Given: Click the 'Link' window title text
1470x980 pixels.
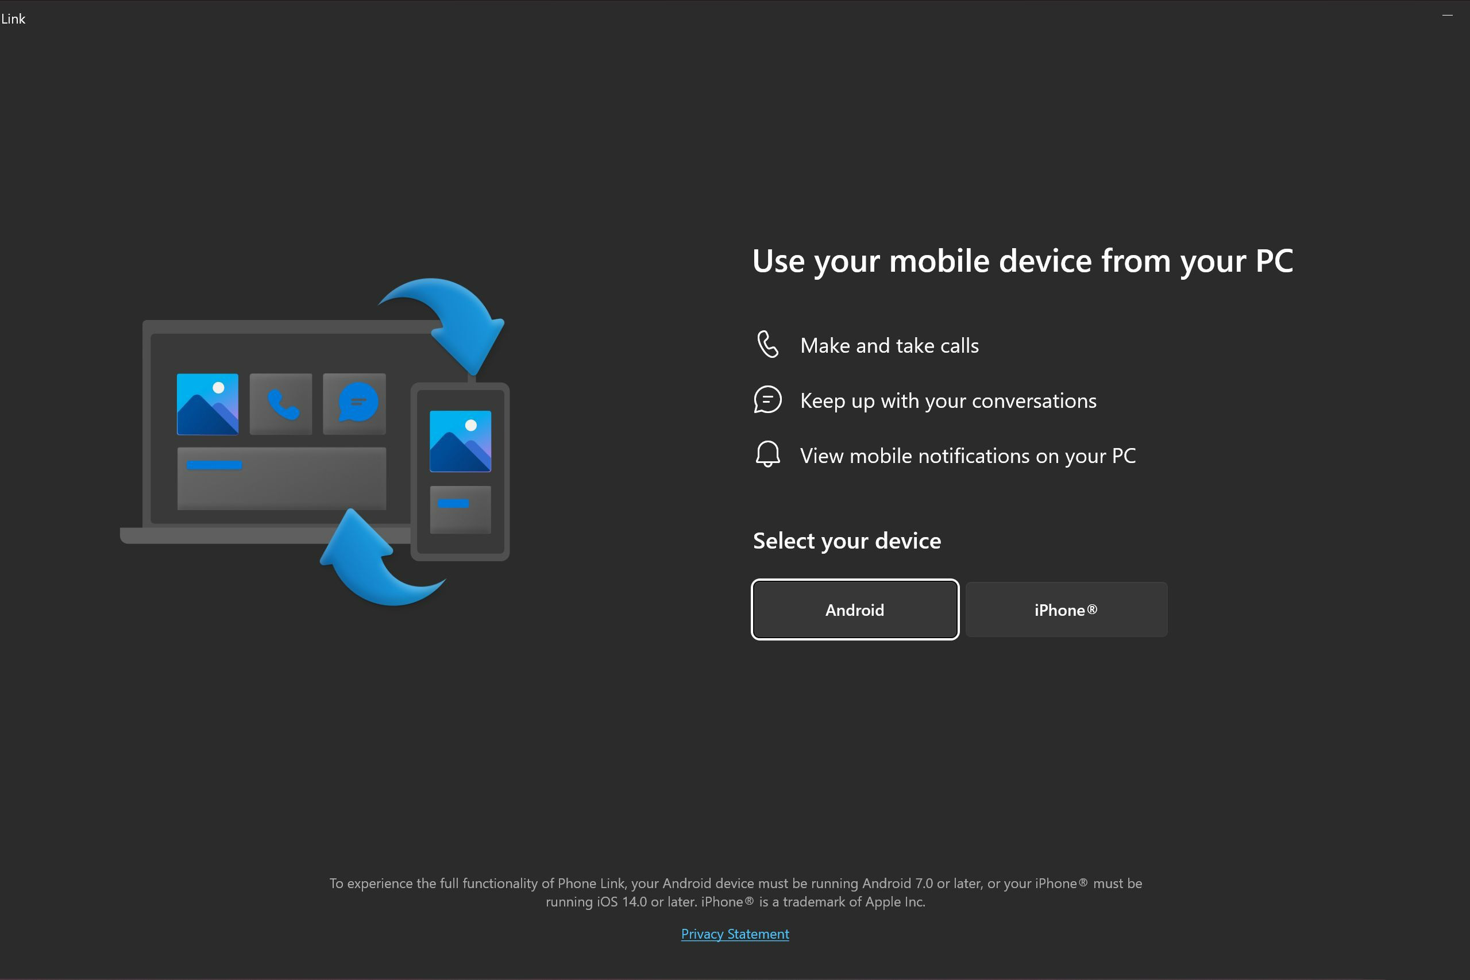Looking at the screenshot, I should pyautogui.click(x=13, y=19).
